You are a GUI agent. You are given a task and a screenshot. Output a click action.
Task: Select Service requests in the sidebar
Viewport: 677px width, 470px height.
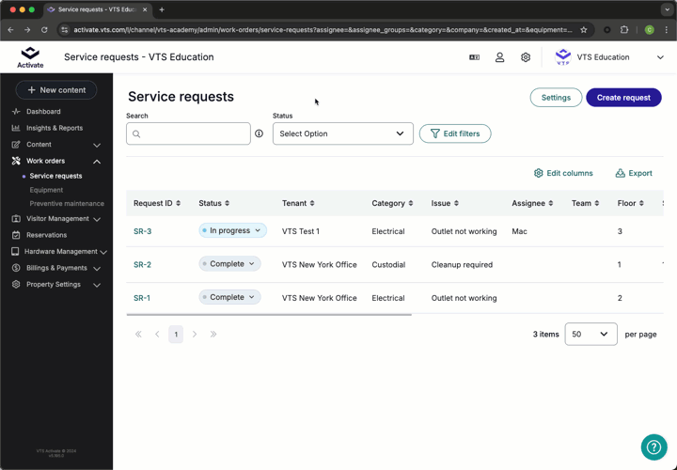(55, 176)
